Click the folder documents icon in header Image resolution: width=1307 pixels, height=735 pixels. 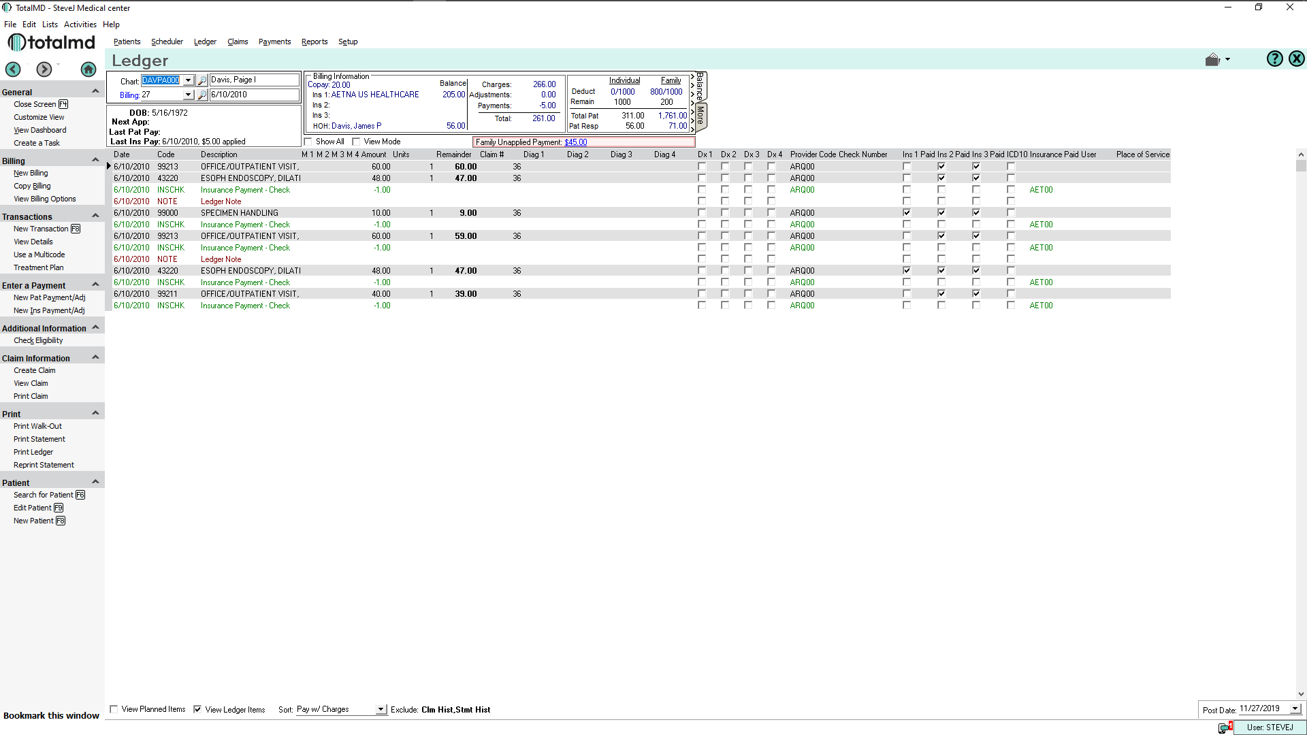[x=1212, y=60]
